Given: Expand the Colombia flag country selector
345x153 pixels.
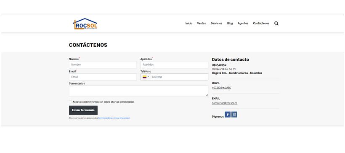Looking at the screenshot, I should 146,77.
